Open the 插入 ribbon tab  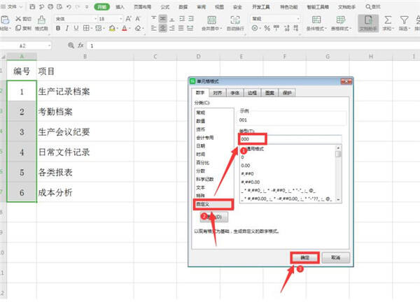pos(120,6)
